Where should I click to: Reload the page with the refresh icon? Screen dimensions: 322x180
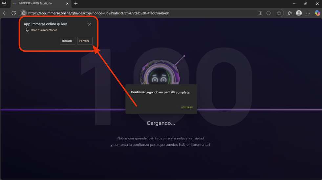click(14, 13)
